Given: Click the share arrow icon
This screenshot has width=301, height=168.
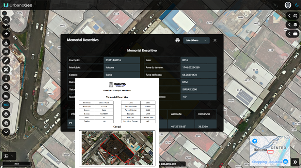Looking at the screenshot, I should pyautogui.click(x=6, y=34).
